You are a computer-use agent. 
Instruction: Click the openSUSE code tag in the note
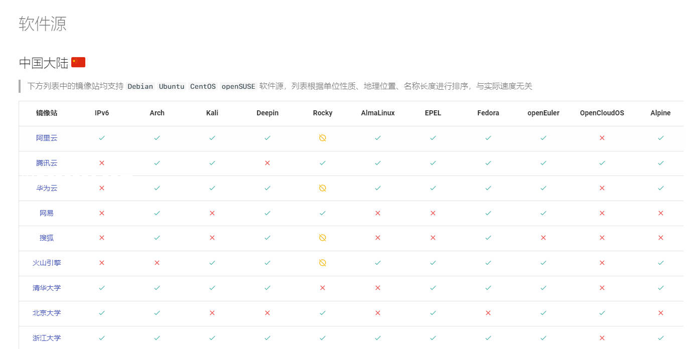[x=238, y=86]
